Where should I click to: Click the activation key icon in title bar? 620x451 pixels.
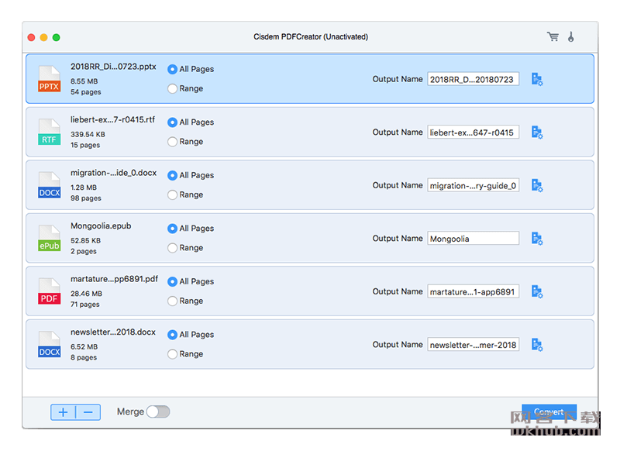point(570,36)
